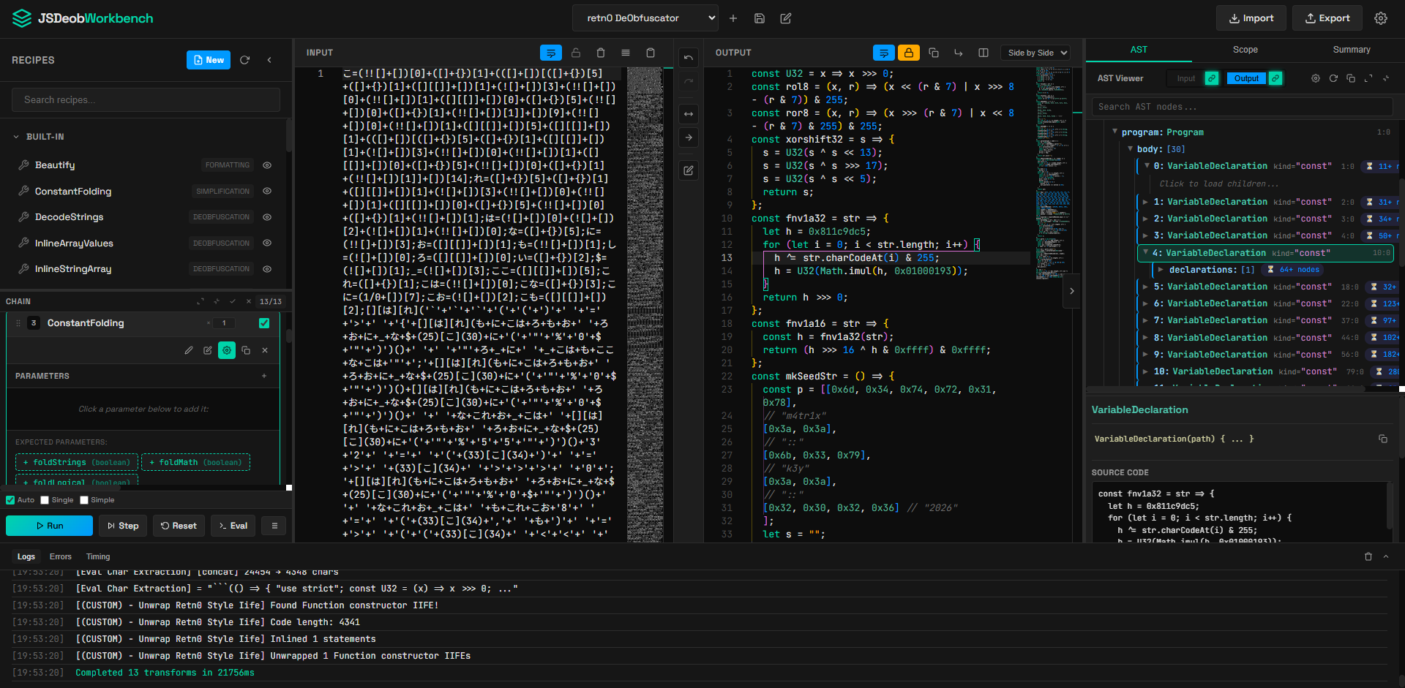The width and height of the screenshot is (1405, 688).
Task: Select the Logs tab
Action: point(26,556)
